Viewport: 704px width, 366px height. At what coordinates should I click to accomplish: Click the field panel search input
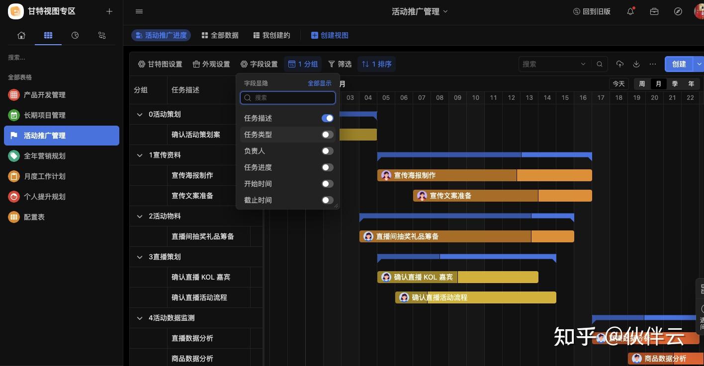coord(288,98)
